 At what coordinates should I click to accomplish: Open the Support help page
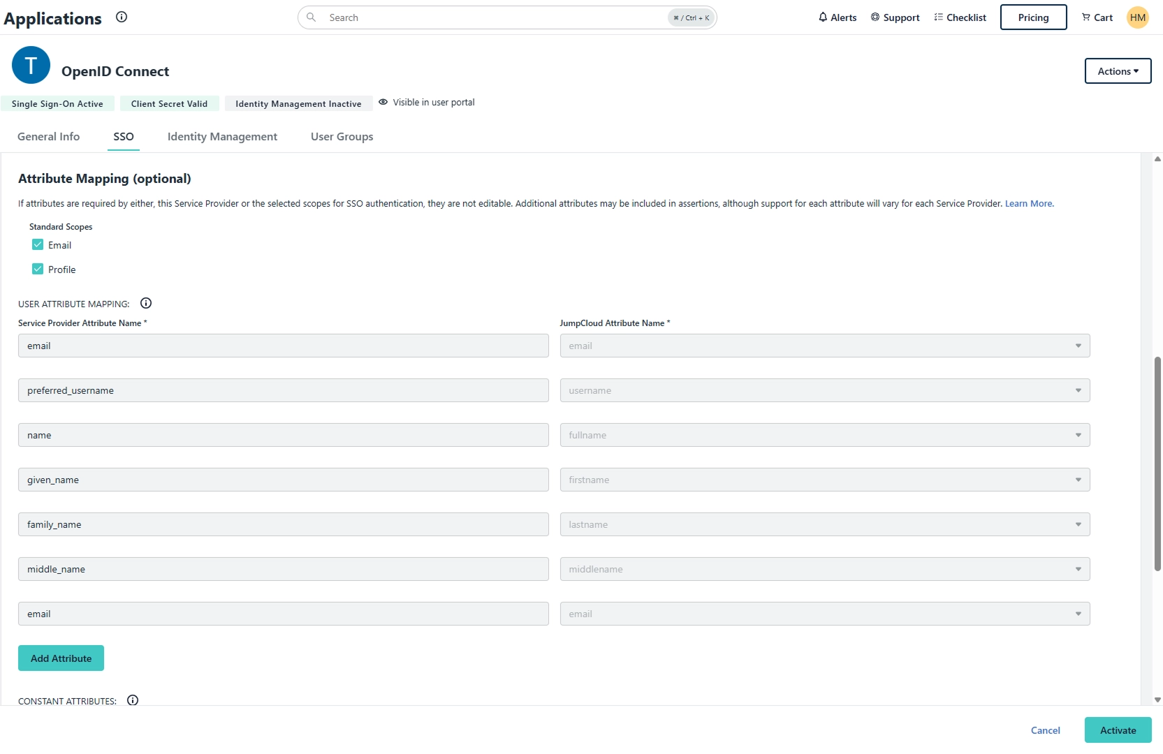point(895,17)
